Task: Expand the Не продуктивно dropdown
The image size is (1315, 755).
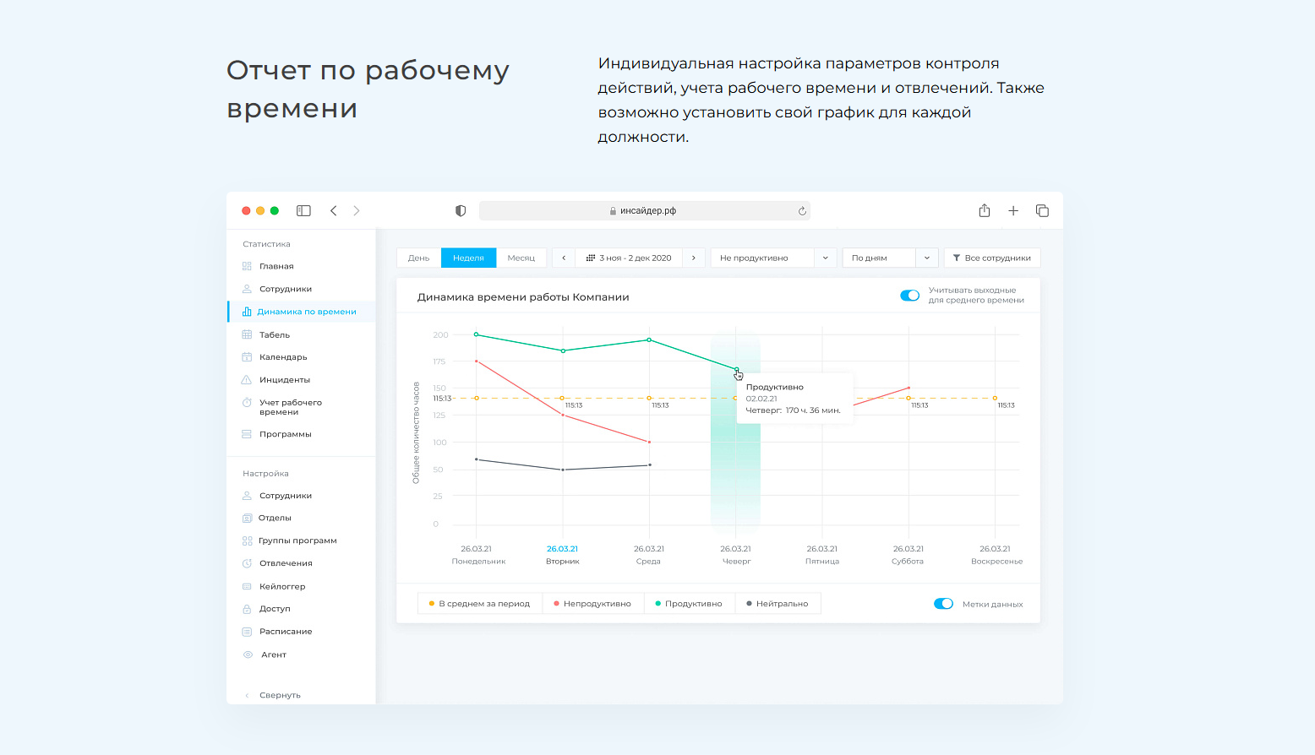Action: tap(825, 258)
